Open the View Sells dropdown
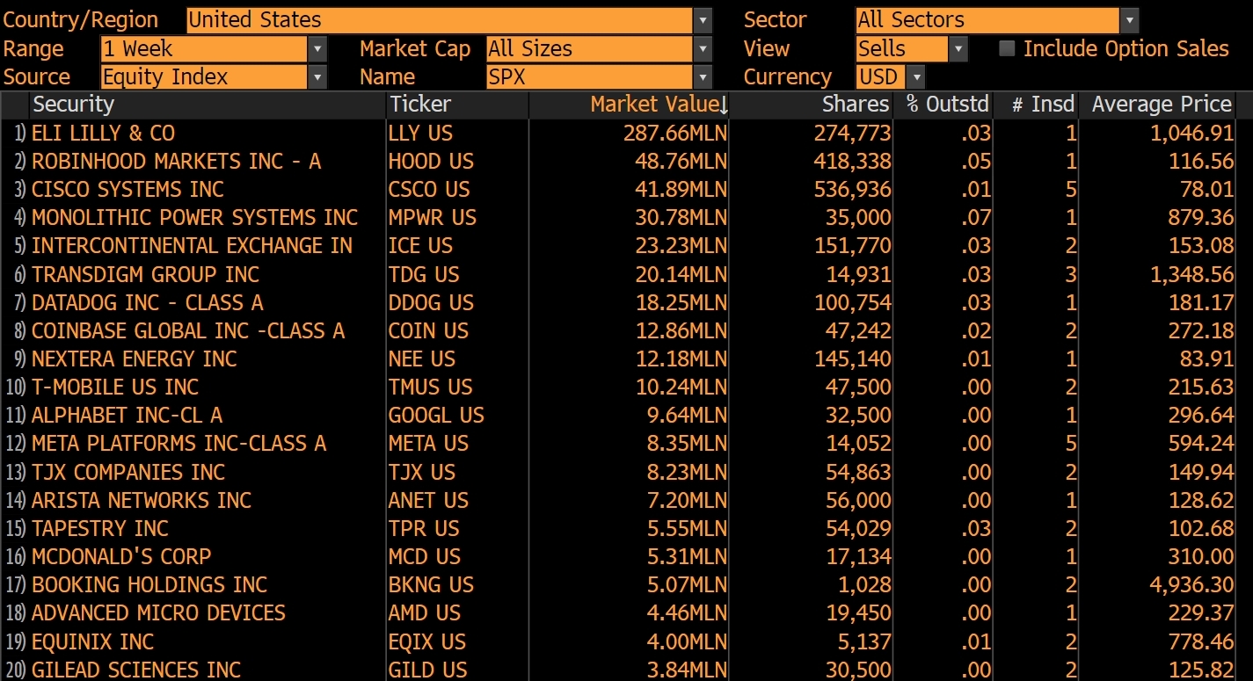 pos(958,49)
